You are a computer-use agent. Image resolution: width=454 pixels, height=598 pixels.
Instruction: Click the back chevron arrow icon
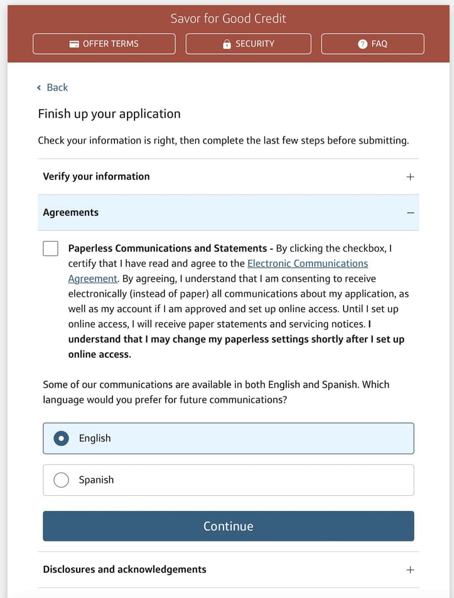(x=39, y=88)
